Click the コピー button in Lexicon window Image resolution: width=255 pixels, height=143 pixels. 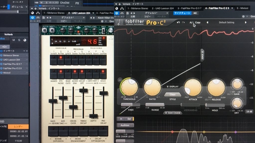tap(64, 21)
